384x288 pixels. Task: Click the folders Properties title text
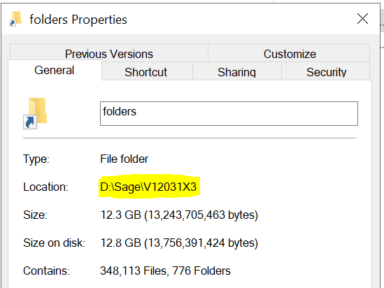click(78, 20)
